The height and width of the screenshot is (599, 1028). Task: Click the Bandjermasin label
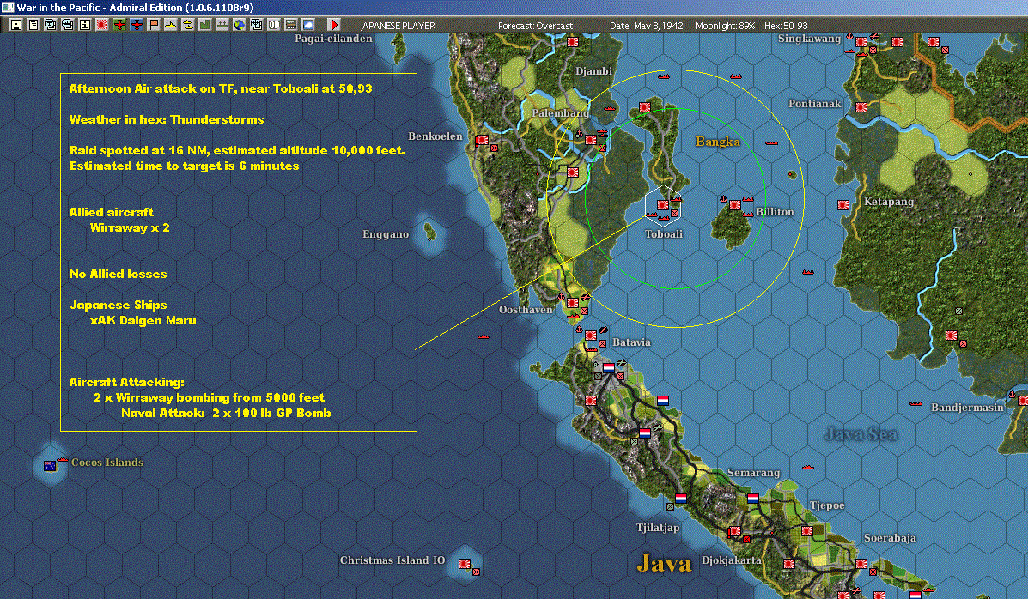pos(967,408)
